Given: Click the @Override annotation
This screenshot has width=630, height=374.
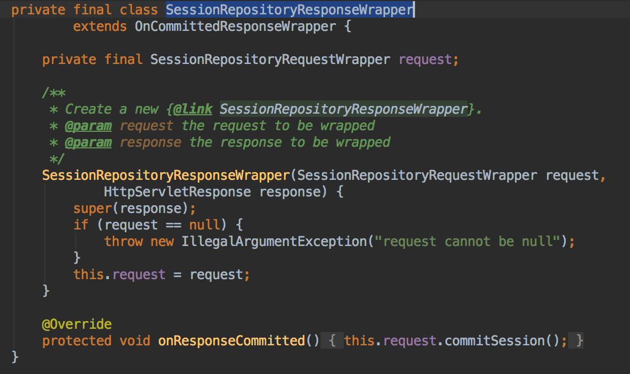Looking at the screenshot, I should [x=77, y=324].
